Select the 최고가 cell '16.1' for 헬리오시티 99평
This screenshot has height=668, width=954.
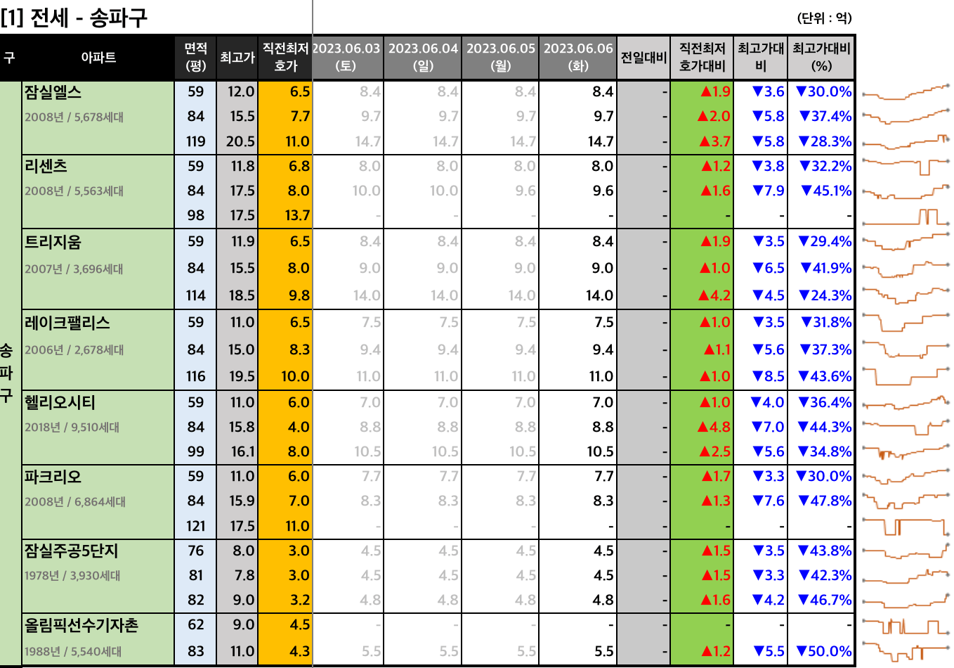242,451
